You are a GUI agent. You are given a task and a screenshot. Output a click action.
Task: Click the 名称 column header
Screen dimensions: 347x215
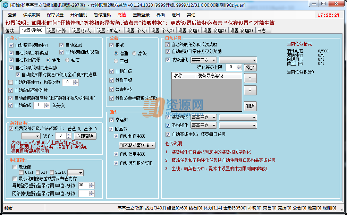click(x=184, y=76)
